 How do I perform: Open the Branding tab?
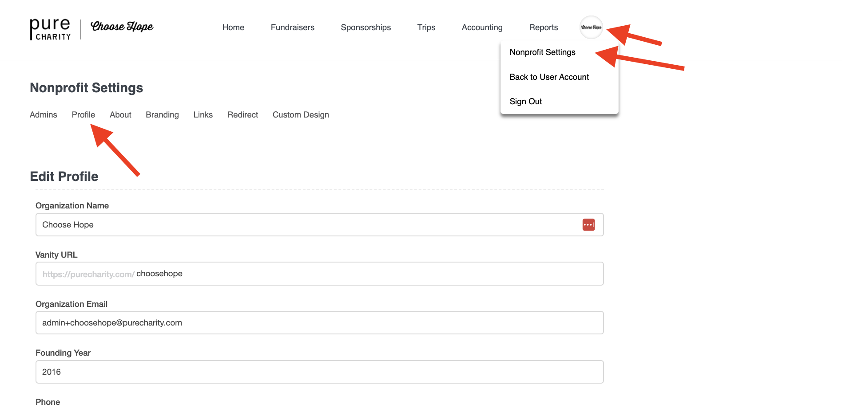[x=162, y=115]
